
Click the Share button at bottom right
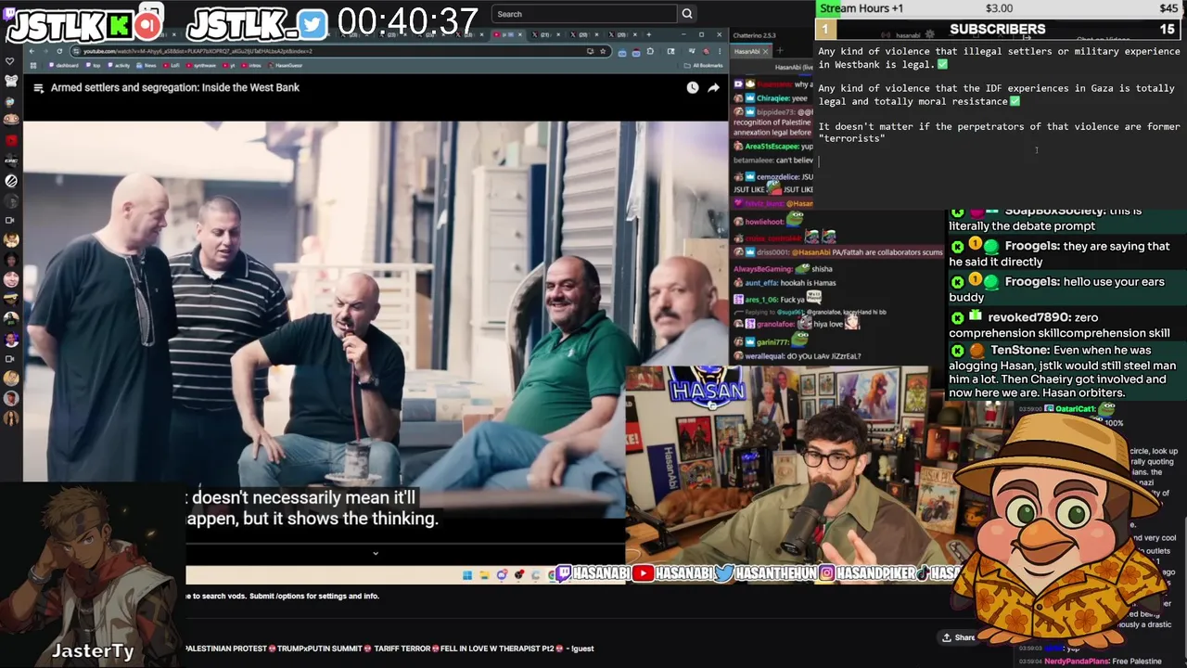(959, 637)
